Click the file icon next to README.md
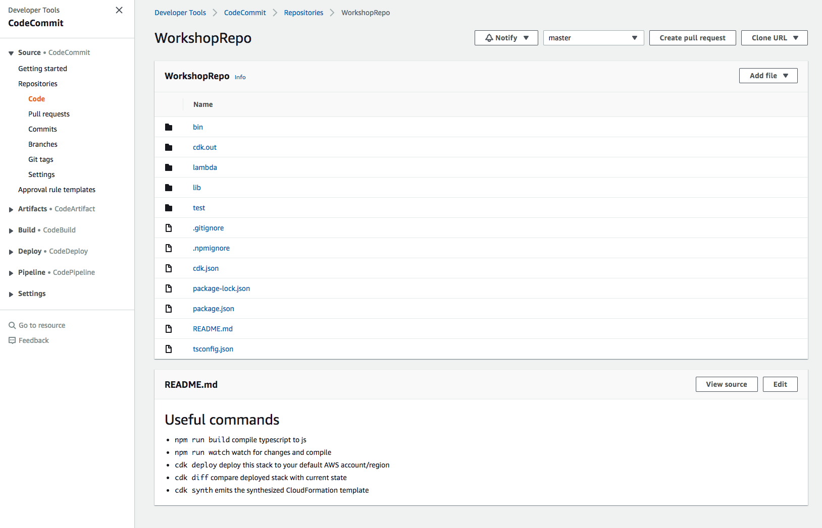Viewport: 822px width, 528px height. (x=169, y=329)
